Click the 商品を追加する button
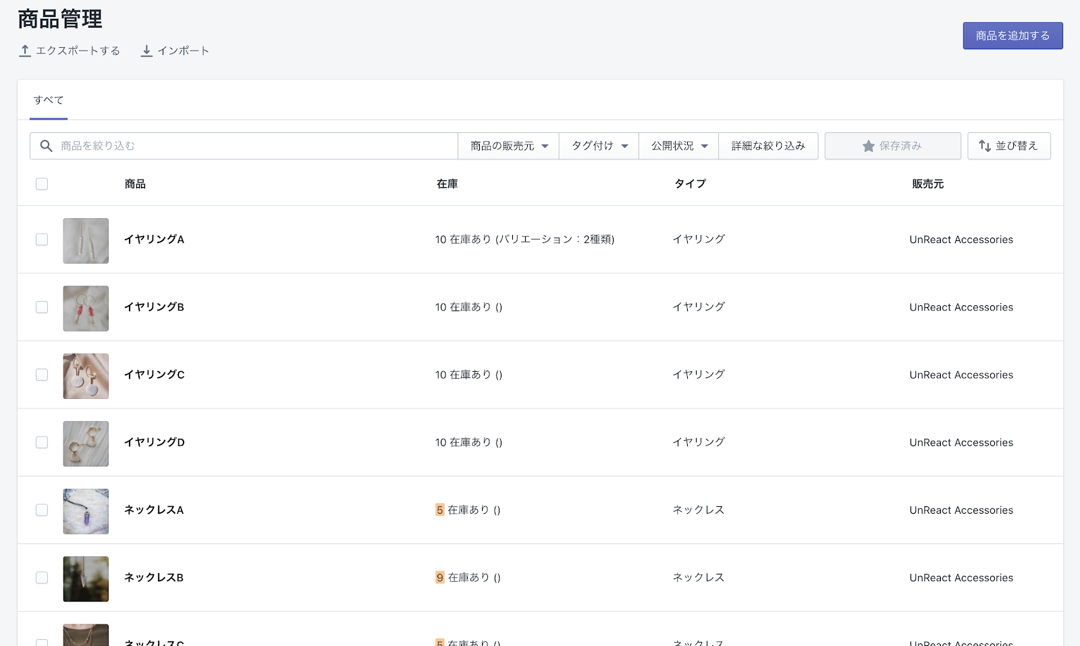 click(1013, 36)
